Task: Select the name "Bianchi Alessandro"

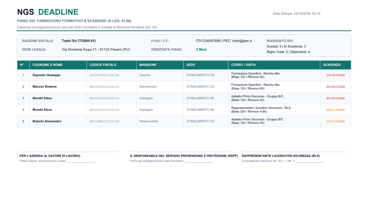Action: 47,121
